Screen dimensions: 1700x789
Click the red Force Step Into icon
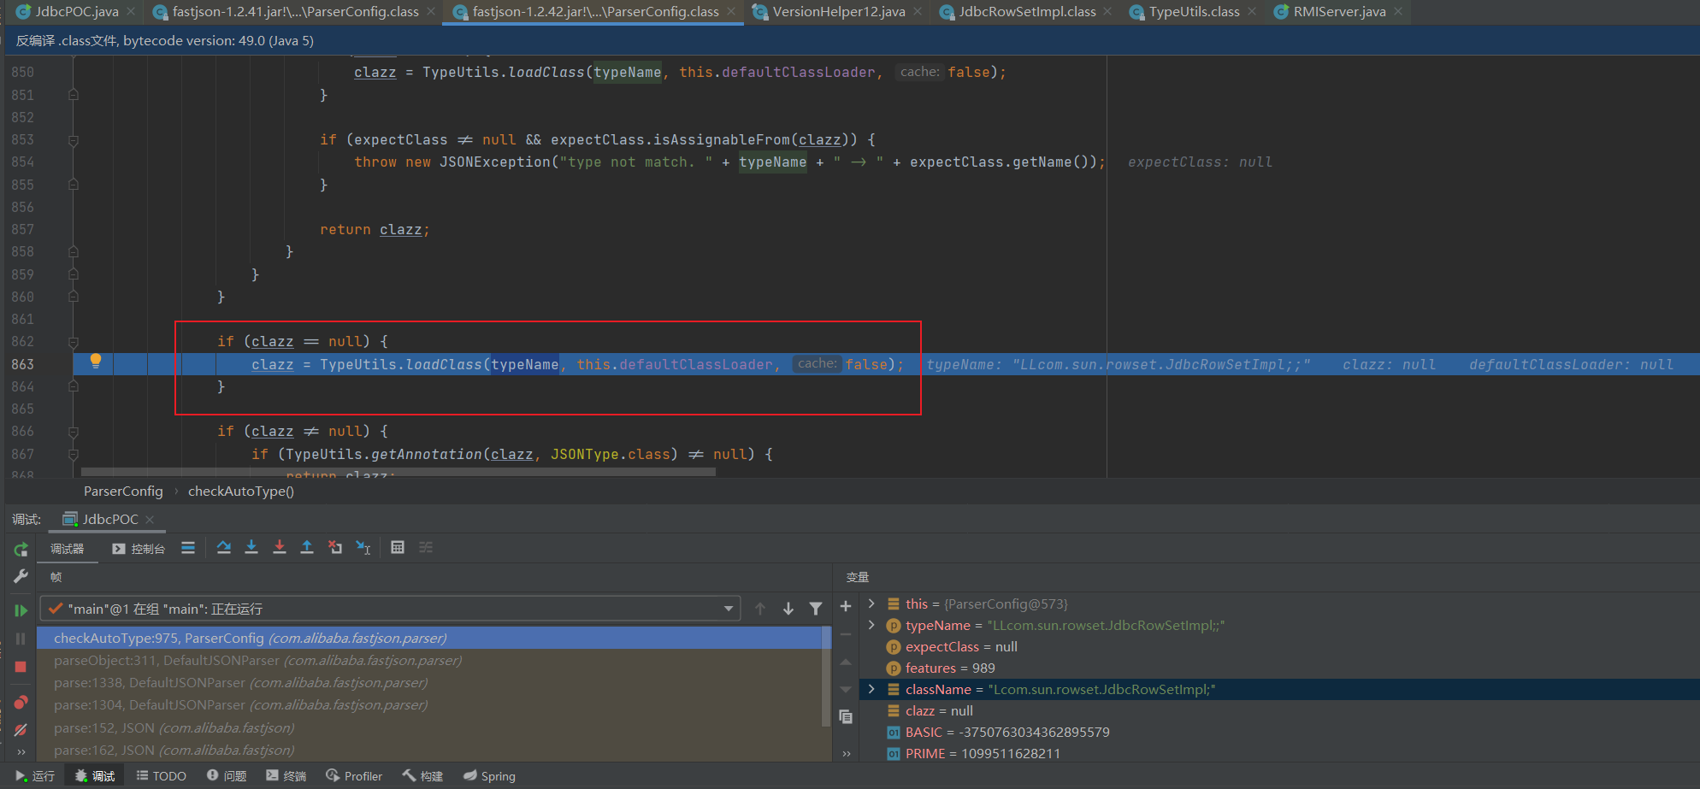pyautogui.click(x=280, y=548)
